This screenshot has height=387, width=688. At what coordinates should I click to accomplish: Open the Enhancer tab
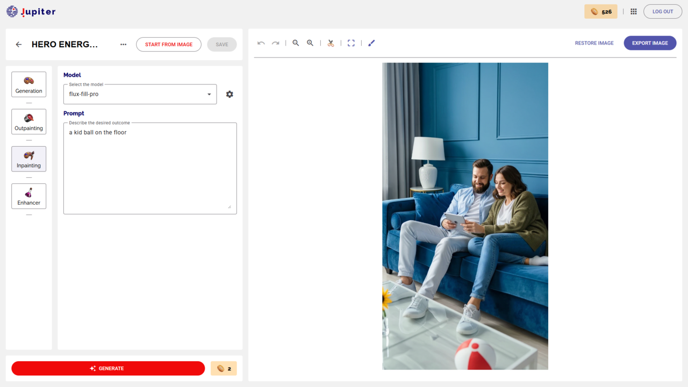click(29, 196)
